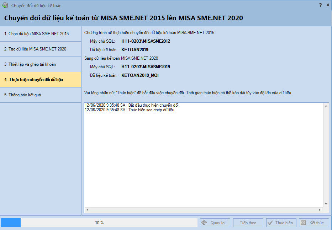Click source database name KETOAN2019
This screenshot has width=332, height=230.
pyautogui.click(x=135, y=50)
